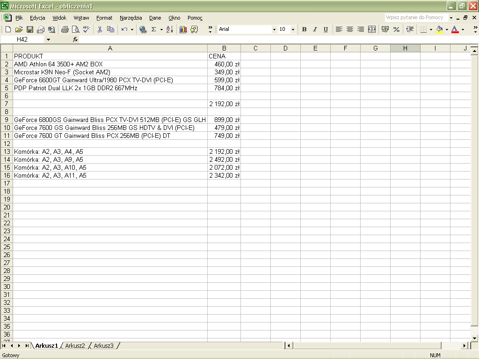
Task: Sort ascending A to Z
Action: coord(170,29)
